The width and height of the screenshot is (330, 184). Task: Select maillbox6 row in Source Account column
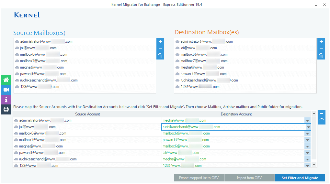[x=87, y=133]
